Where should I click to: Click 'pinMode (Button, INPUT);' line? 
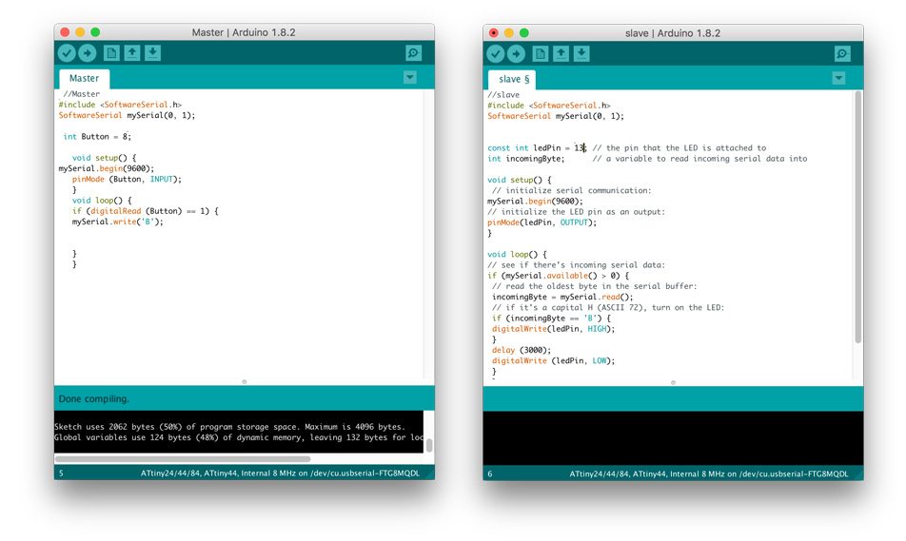tap(127, 179)
